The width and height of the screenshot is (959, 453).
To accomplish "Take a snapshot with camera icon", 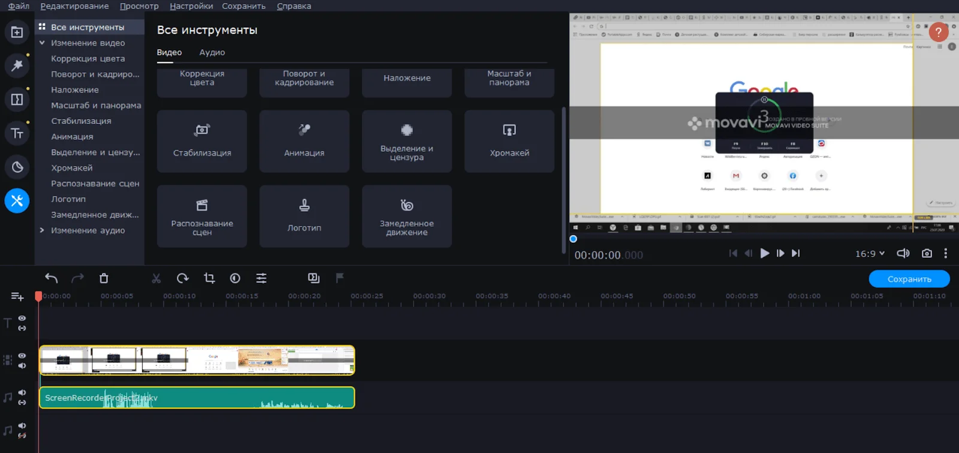I will click(x=927, y=253).
